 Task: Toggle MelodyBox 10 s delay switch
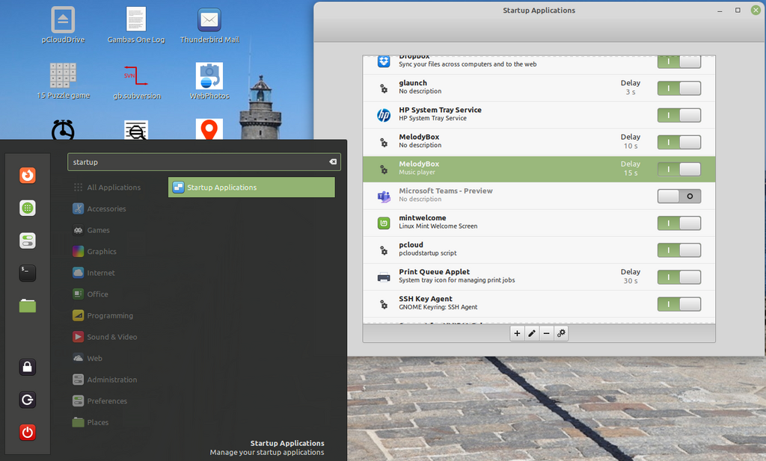click(679, 143)
